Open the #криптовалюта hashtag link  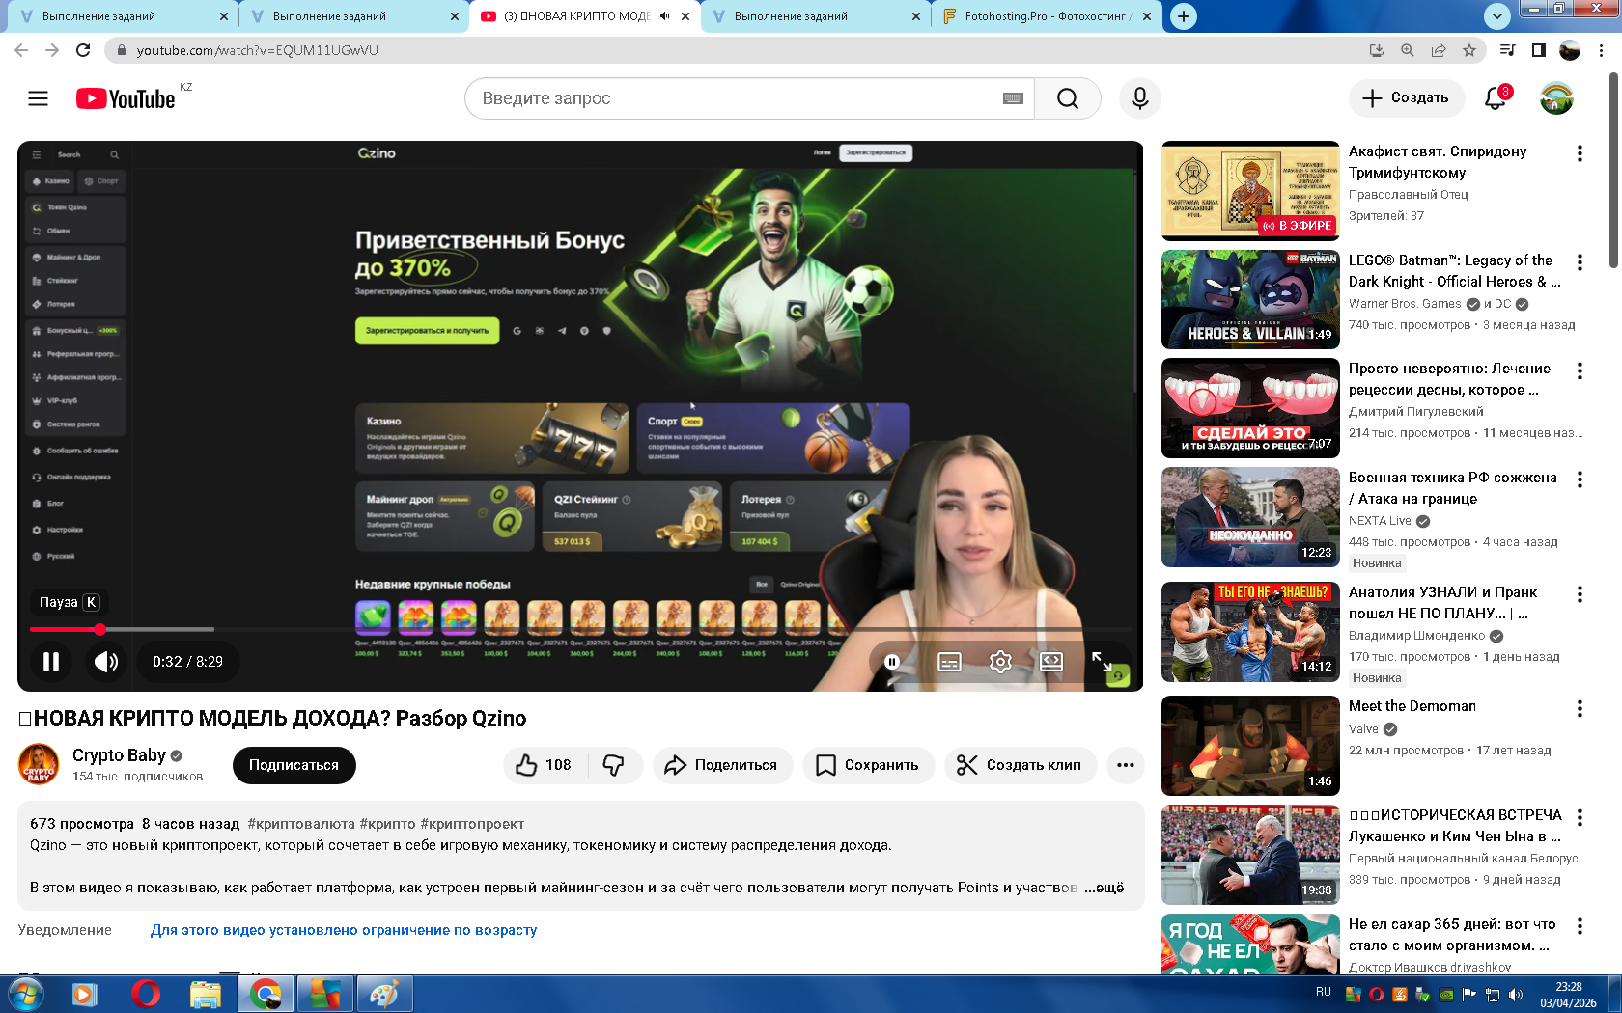point(301,824)
